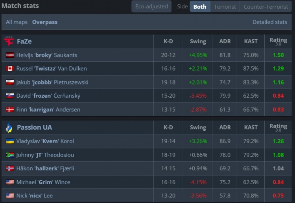
Task: Click the Norwegian flag beside hallzerk
Action: 10,168
